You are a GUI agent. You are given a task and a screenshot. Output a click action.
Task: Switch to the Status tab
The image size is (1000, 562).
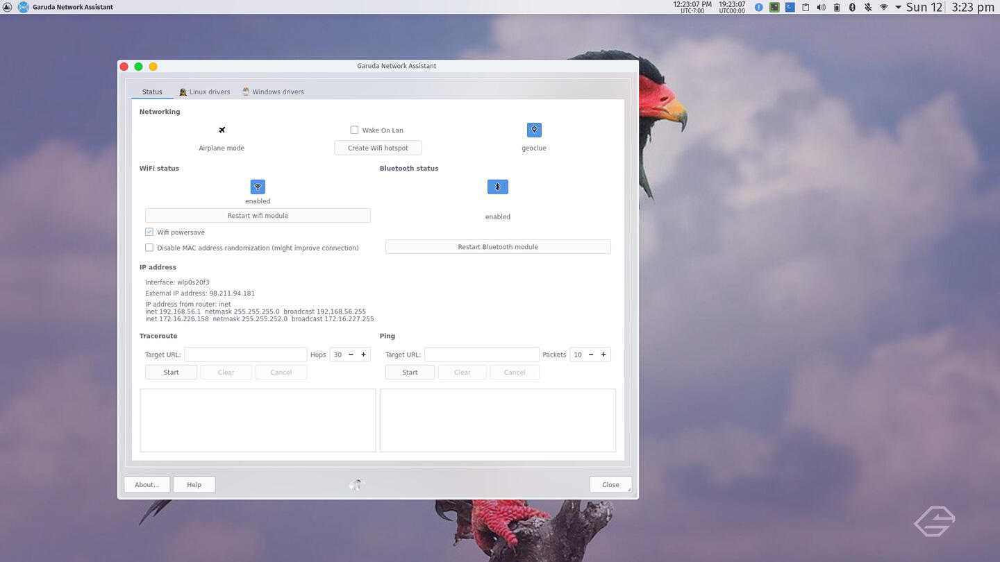coord(152,92)
